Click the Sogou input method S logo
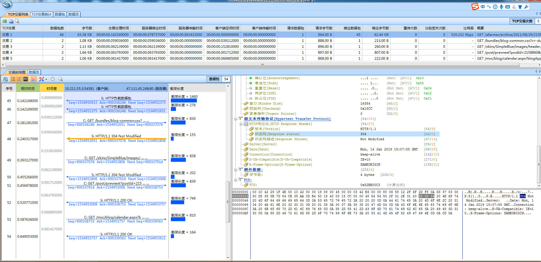Screen dimensions: 541x262 coord(475,6)
